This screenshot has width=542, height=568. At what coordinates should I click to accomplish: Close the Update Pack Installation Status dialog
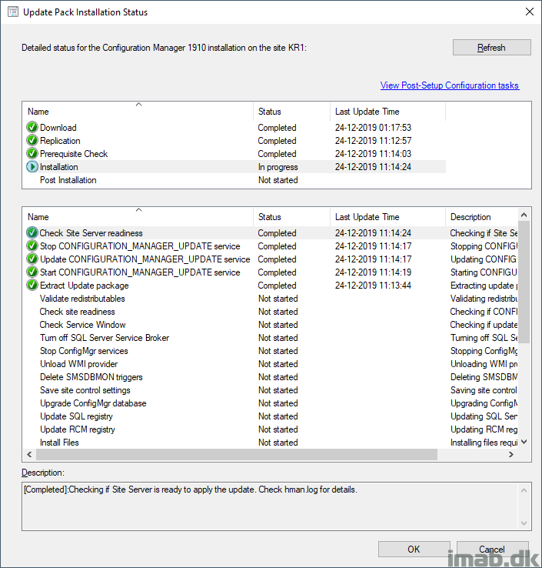click(530, 12)
